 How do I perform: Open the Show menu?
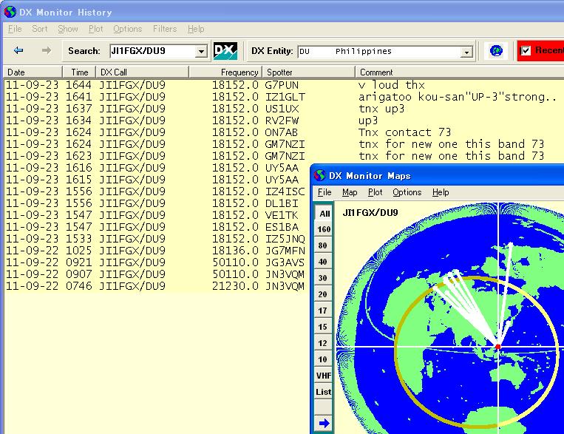(x=68, y=29)
